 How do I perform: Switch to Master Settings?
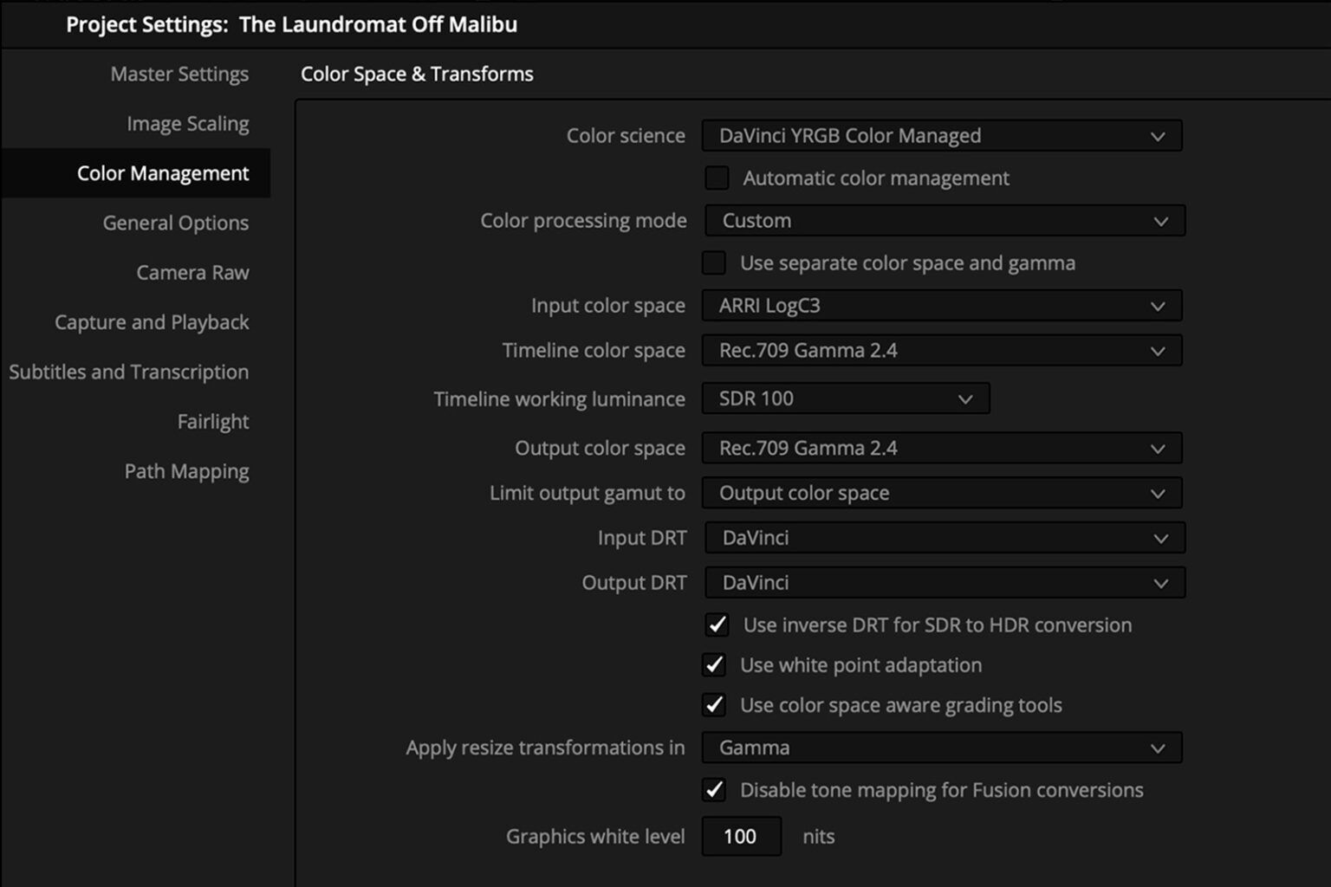click(x=179, y=74)
